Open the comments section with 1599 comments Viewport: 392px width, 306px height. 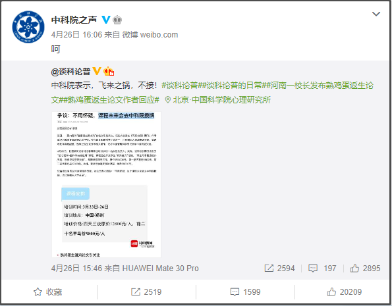tap(245, 292)
